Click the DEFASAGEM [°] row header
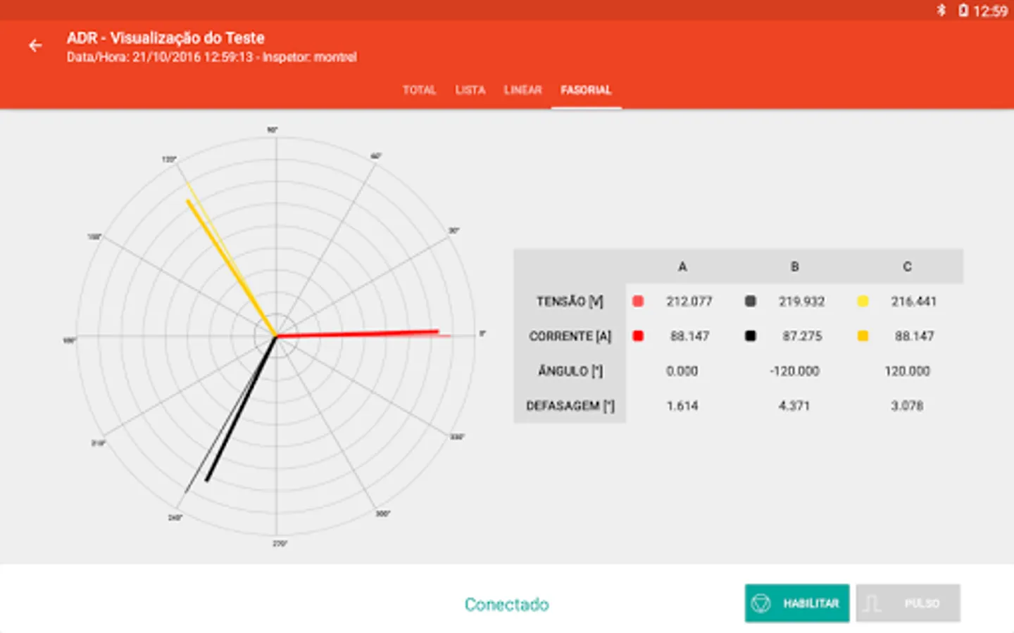Image resolution: width=1014 pixels, height=633 pixels. [570, 406]
